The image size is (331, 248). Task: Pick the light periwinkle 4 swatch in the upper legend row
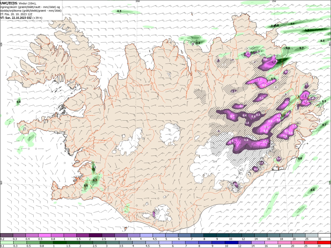pyautogui.click(x=146, y=235)
